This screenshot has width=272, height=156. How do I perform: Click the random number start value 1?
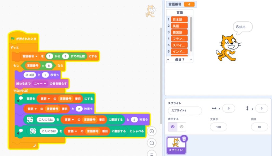point(50,56)
